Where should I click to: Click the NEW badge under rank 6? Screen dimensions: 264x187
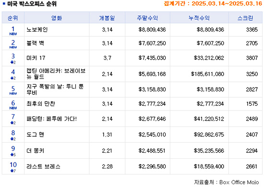point(13,108)
